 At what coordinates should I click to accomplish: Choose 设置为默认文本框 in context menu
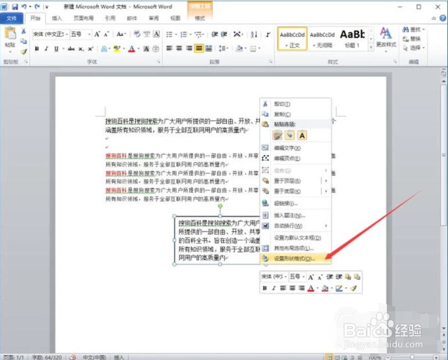tap(295, 238)
